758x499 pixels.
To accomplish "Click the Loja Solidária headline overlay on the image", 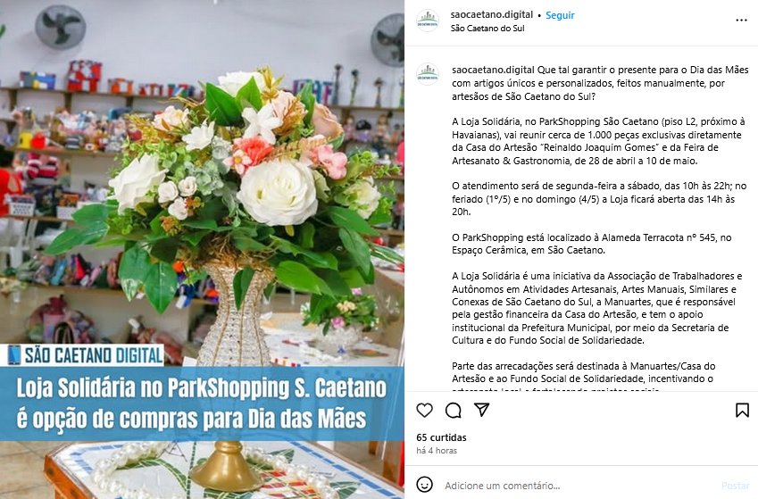I will (202, 403).
